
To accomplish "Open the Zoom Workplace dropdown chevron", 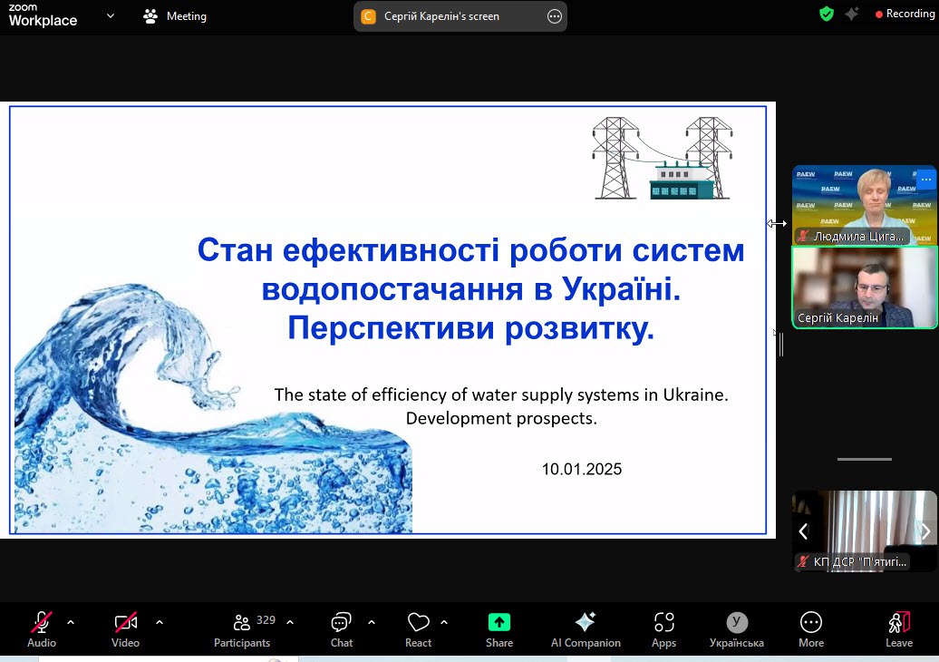I will [x=111, y=15].
